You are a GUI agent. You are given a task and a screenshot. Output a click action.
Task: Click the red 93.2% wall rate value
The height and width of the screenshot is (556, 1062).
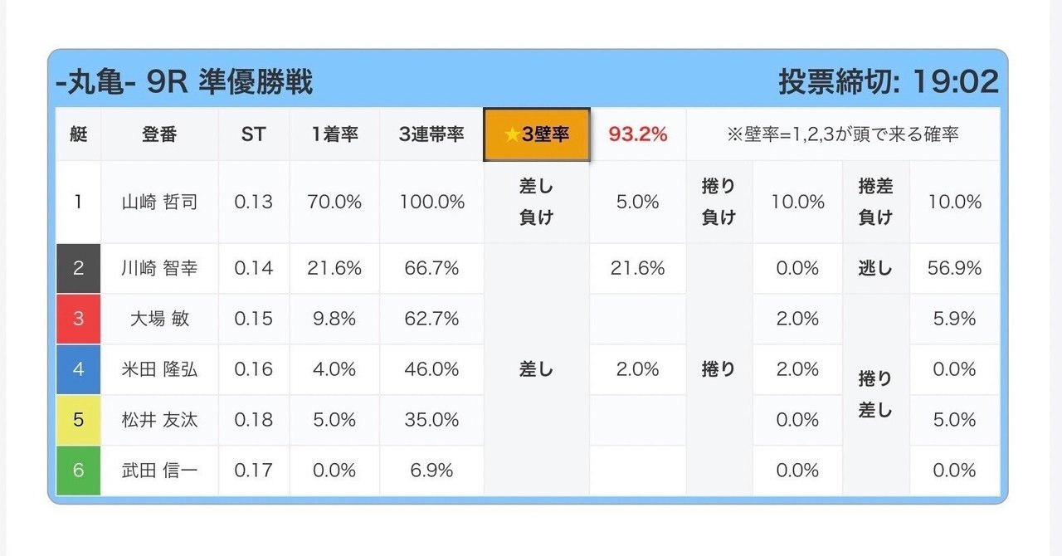(637, 134)
